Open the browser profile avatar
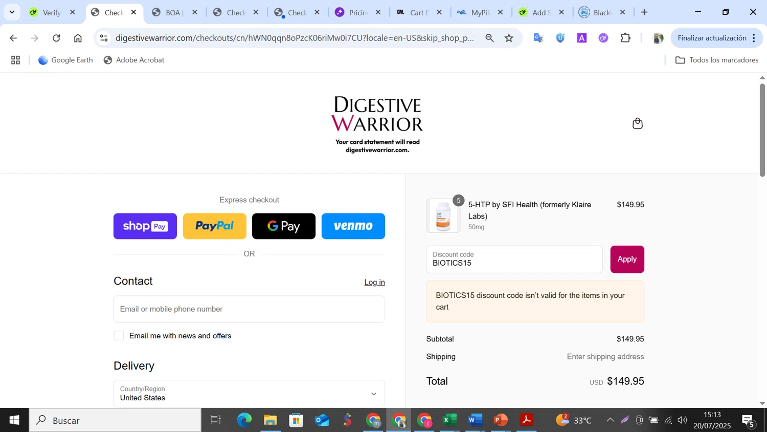 658,38
